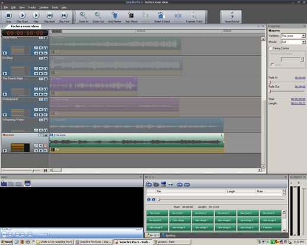
Task: Click the first icon in the Video panel toolbar
Action: click(x=4, y=183)
